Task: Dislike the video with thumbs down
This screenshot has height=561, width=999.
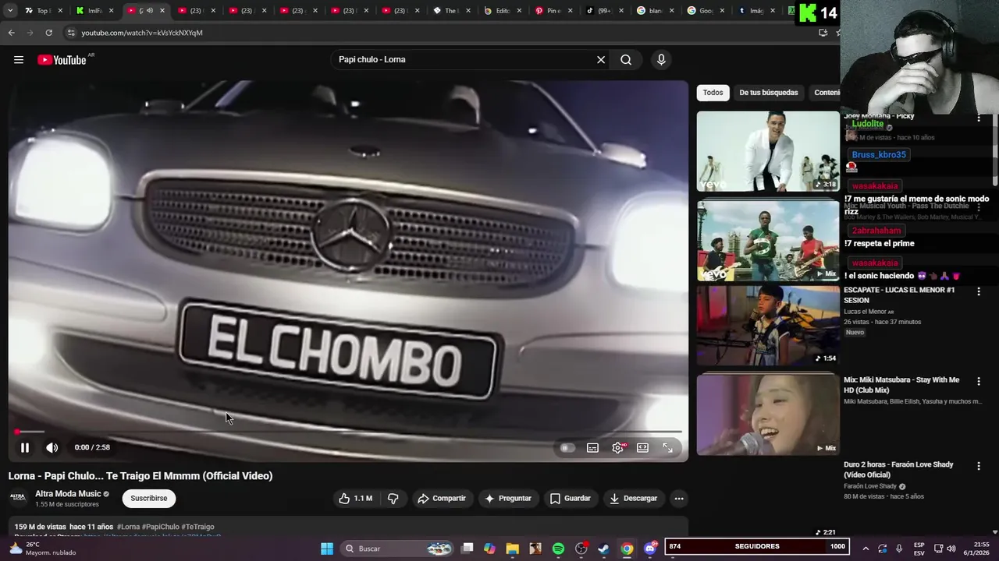Action: (x=393, y=498)
